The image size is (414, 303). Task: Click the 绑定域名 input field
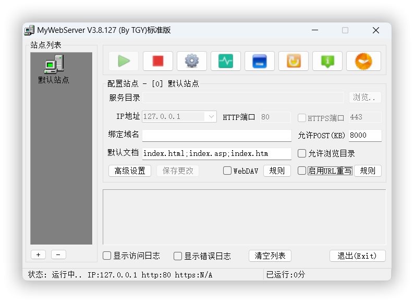(x=217, y=135)
